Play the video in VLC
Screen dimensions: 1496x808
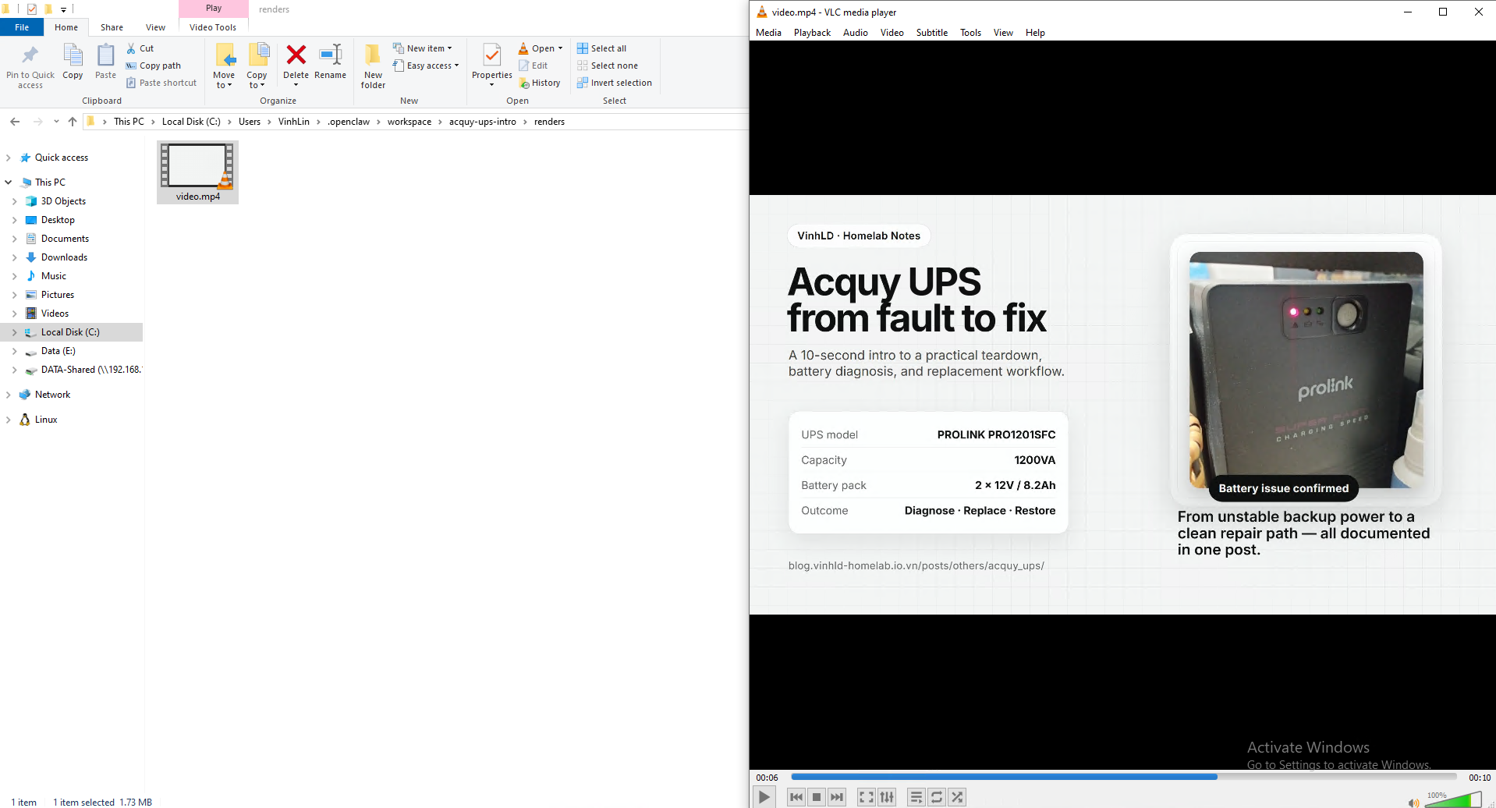pyautogui.click(x=764, y=797)
